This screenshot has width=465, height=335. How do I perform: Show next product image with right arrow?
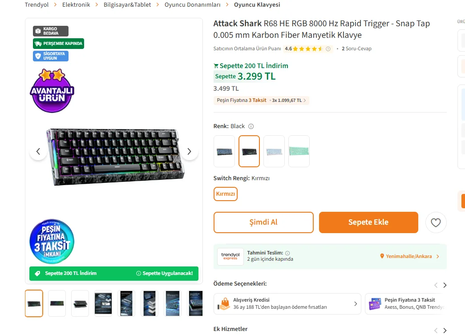pos(189,152)
